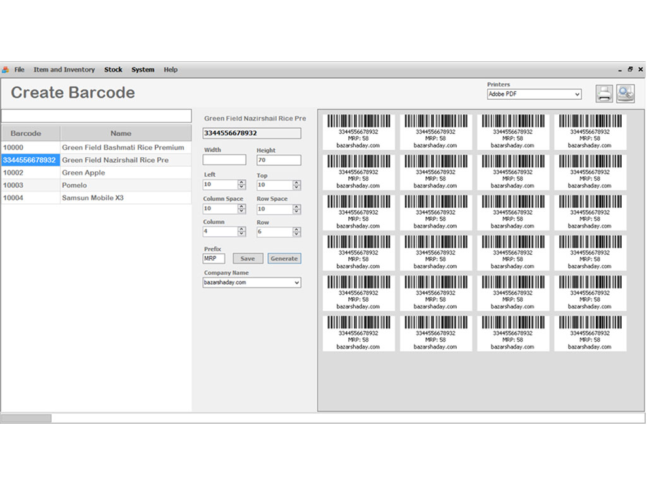The width and height of the screenshot is (647, 485).
Task: Click the search box above the barcode list
Action: coord(96,116)
